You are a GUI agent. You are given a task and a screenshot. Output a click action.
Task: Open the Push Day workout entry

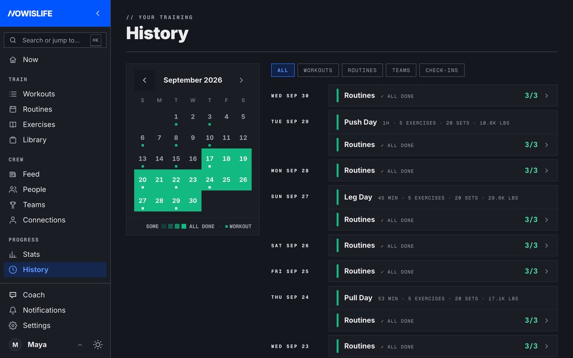pos(443,122)
